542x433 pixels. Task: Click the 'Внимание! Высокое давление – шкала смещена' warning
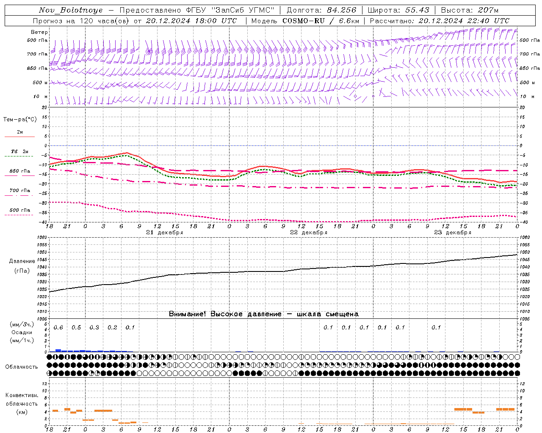pos(264,314)
